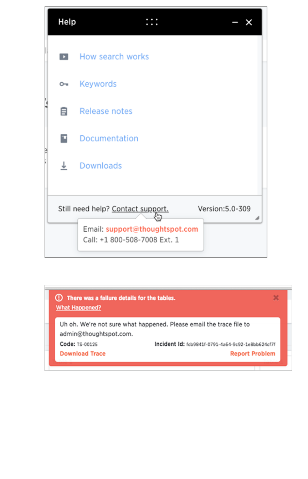Image resolution: width=308 pixels, height=479 pixels.
Task: Open the Downloads link
Action: click(x=101, y=166)
